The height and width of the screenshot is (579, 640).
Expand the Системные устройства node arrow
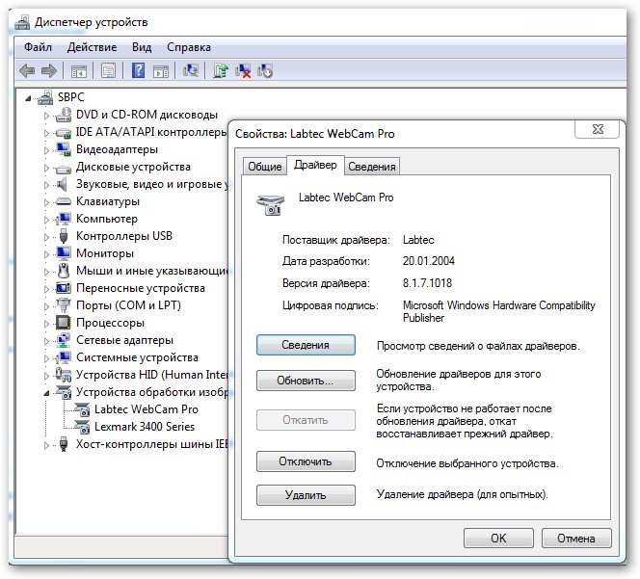(x=46, y=358)
